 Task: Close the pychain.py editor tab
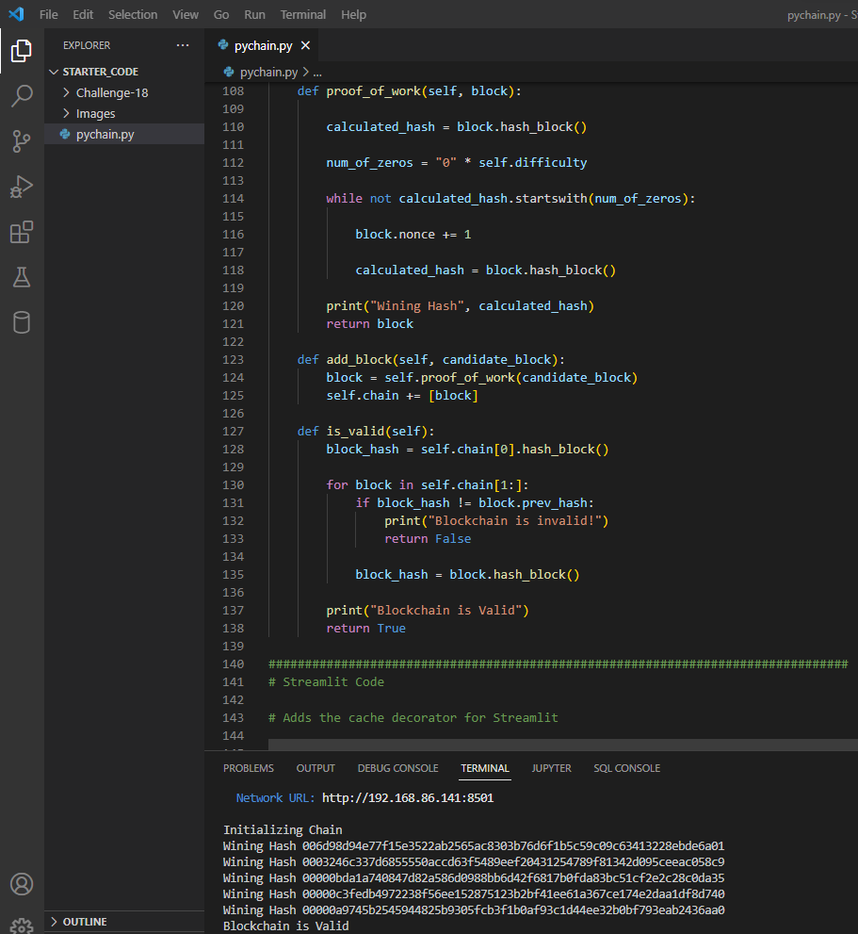coord(305,45)
